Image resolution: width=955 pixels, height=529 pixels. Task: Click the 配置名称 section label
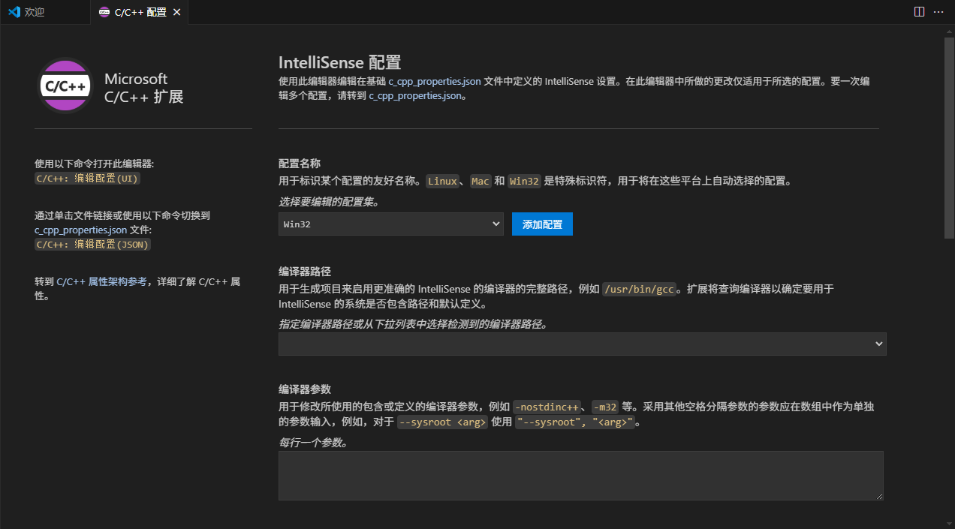pos(300,164)
